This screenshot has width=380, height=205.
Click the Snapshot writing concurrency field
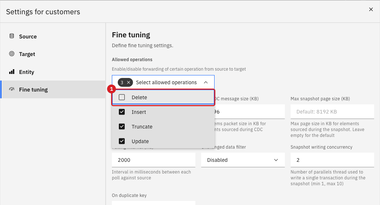(x=332, y=160)
